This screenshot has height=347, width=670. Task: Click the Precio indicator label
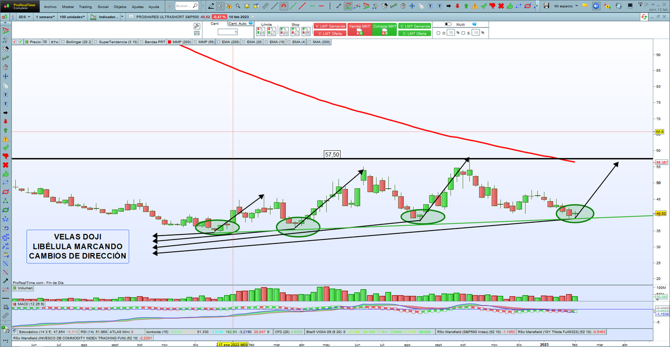[35, 42]
